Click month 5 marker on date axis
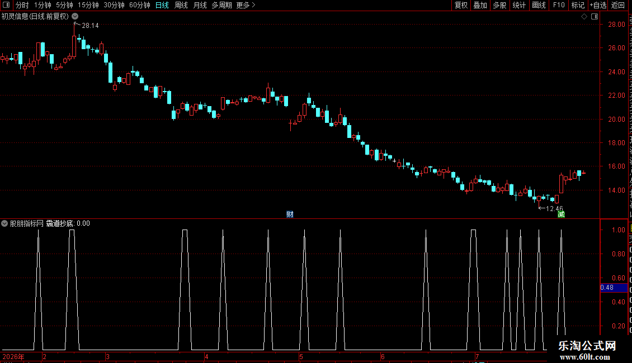This screenshot has height=363, width=632. coord(301,356)
